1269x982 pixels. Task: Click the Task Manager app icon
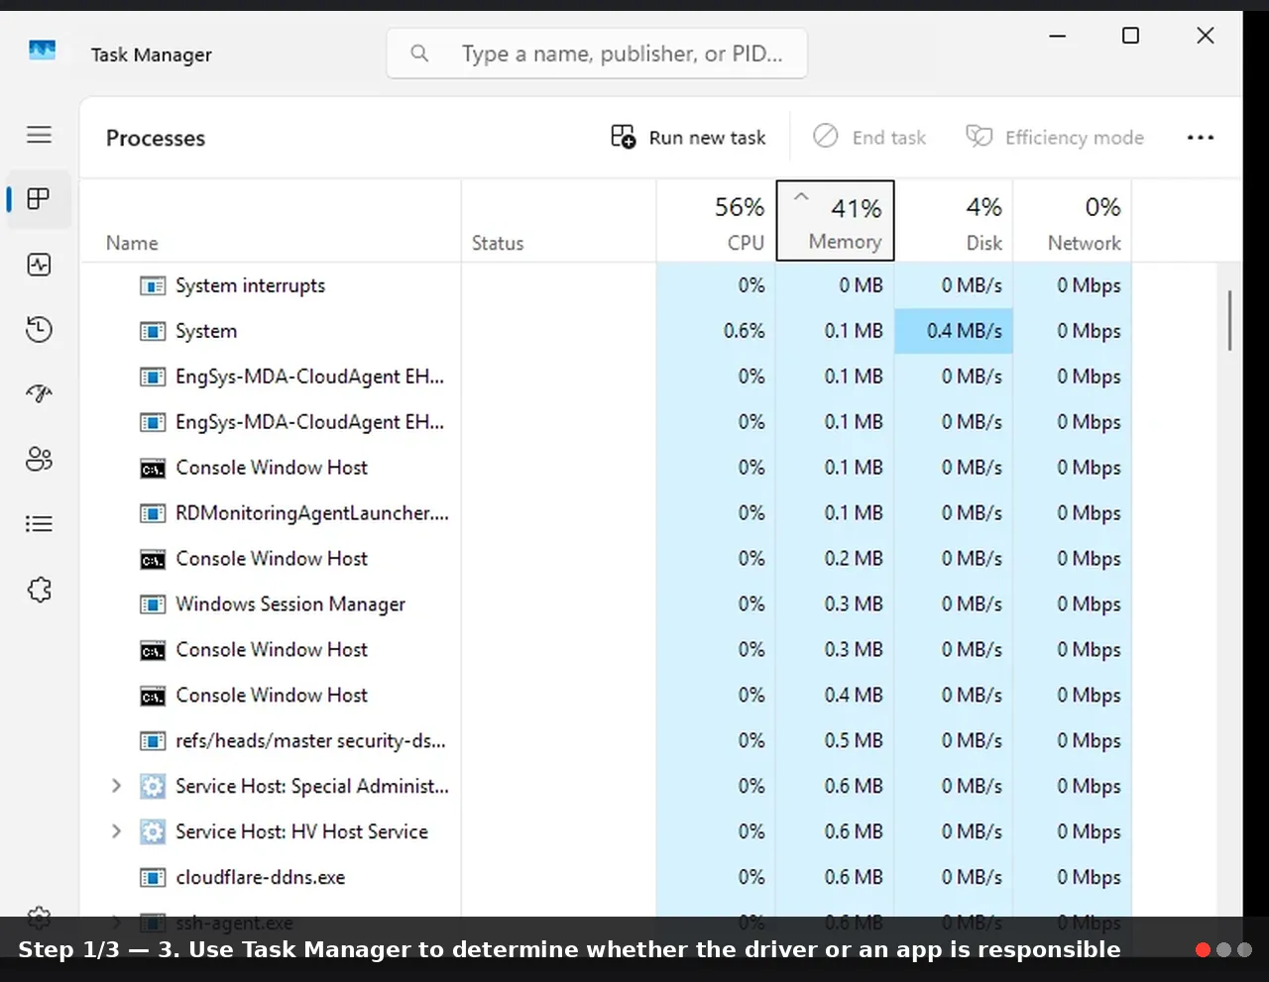click(43, 50)
